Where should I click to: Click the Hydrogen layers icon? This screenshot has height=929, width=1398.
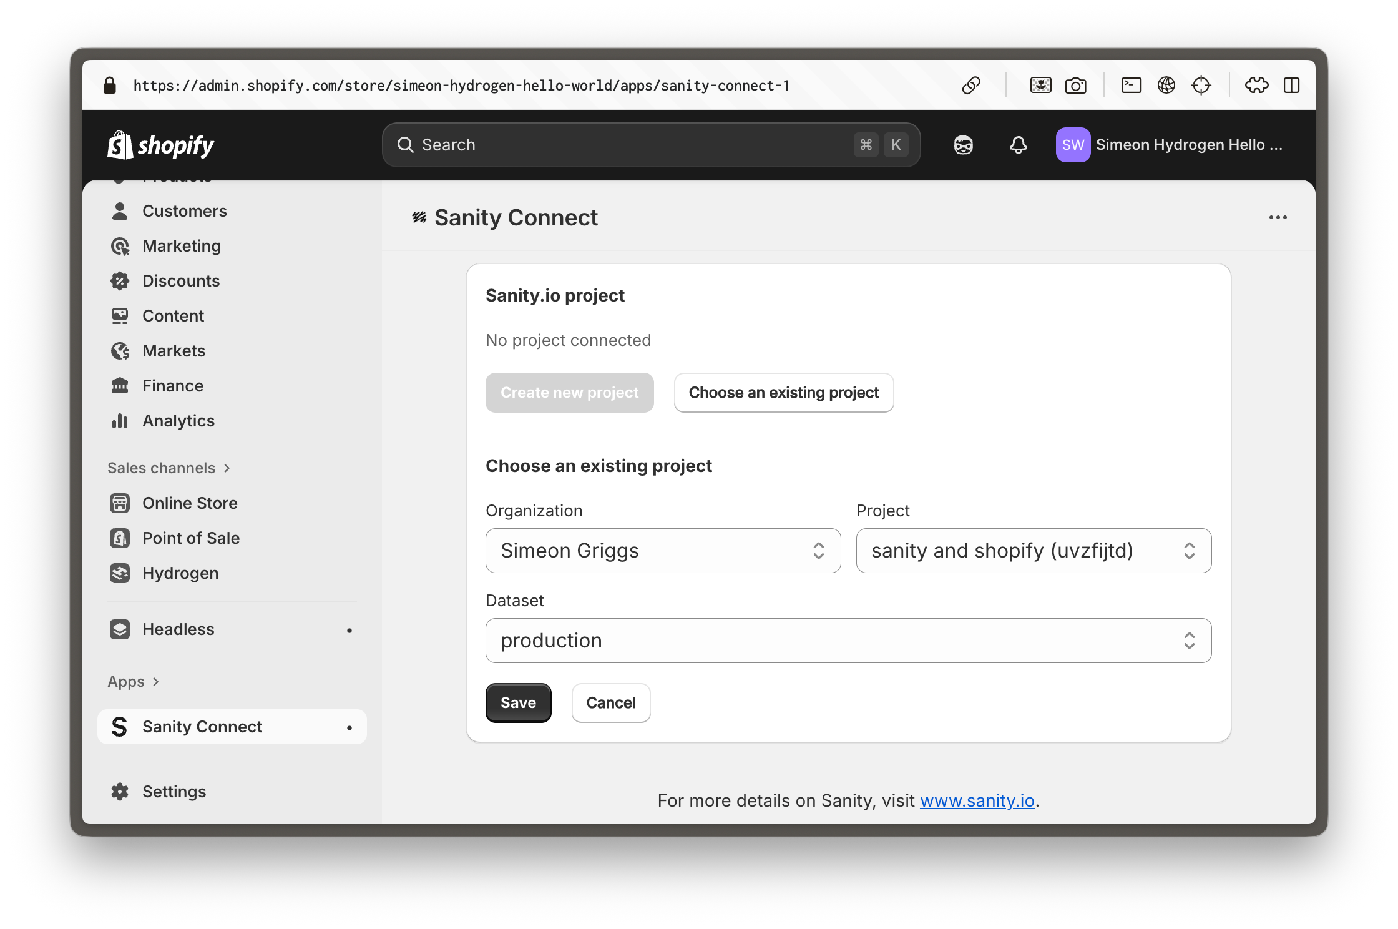tap(120, 573)
